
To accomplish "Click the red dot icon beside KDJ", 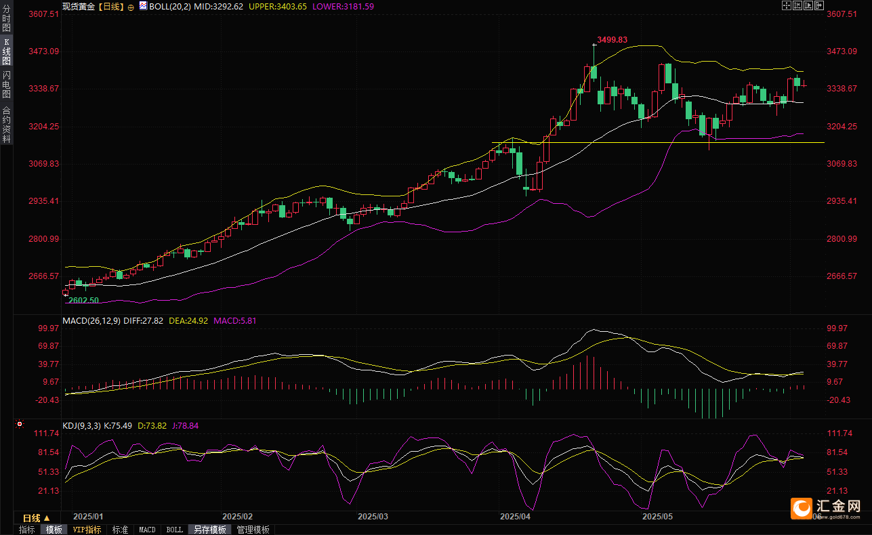I will (x=20, y=425).
